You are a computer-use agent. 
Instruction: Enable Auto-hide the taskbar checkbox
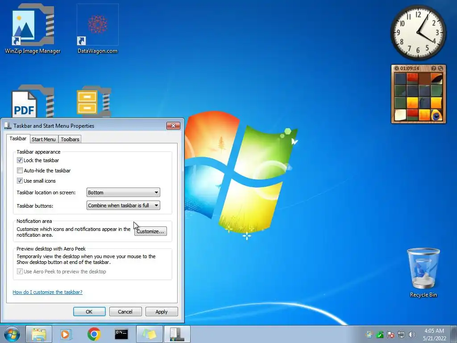click(20, 170)
